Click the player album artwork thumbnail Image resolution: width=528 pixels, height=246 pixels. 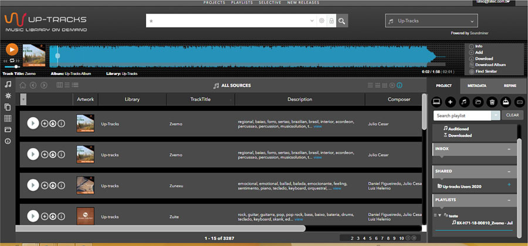click(x=34, y=55)
